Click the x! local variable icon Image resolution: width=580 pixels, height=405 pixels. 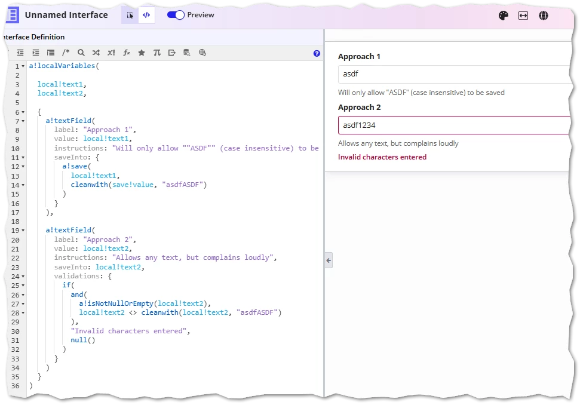(111, 53)
